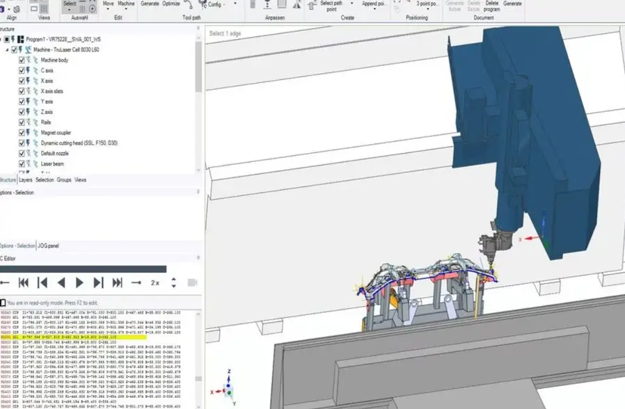This screenshot has width=625, height=409.
Task: Toggle the C axis checkbox
Action: click(x=22, y=70)
